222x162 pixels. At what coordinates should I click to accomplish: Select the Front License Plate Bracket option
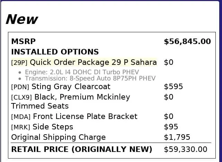(x=85, y=117)
